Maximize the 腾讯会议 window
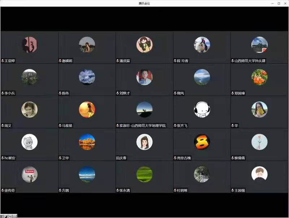 pyautogui.click(x=279, y=3)
